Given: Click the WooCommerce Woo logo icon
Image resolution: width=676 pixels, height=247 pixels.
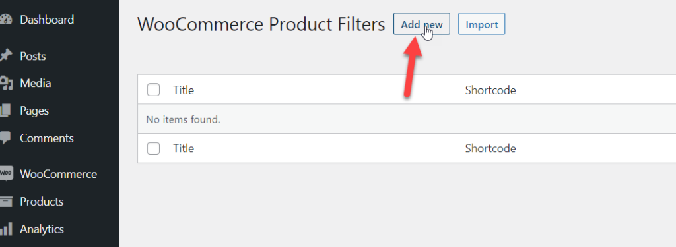Looking at the screenshot, I should point(5,174).
